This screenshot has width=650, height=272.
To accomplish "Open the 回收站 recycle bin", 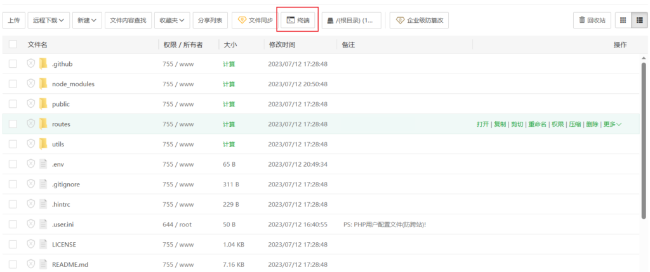I will pyautogui.click(x=592, y=20).
